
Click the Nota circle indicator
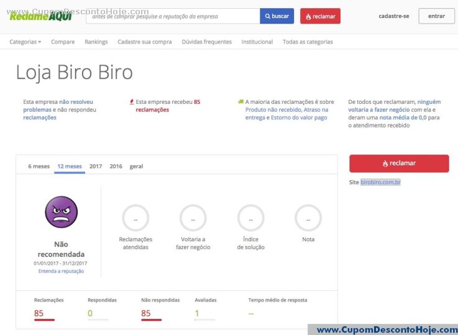coord(308,218)
